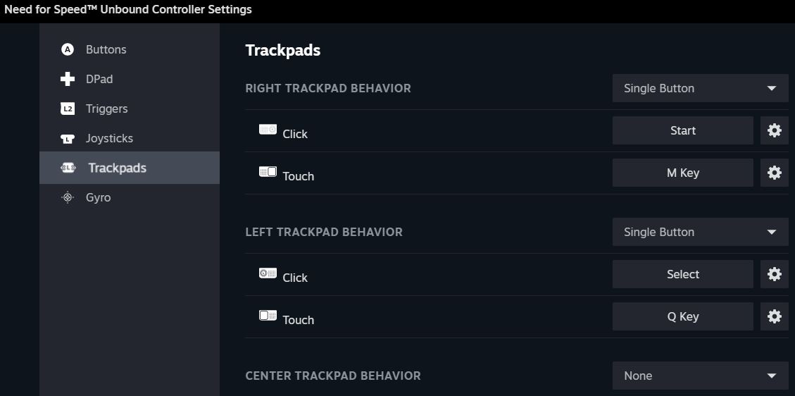Click the Start binding button
The image size is (795, 396).
[682, 130]
